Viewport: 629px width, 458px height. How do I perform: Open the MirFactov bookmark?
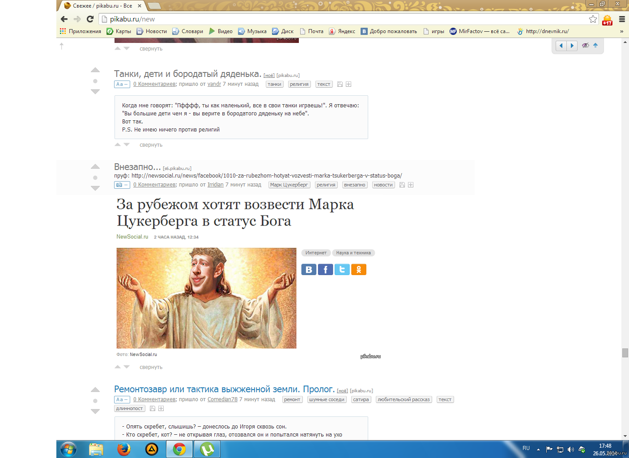click(480, 31)
